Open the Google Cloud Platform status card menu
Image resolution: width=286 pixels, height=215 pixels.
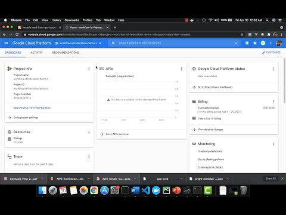[273, 69]
